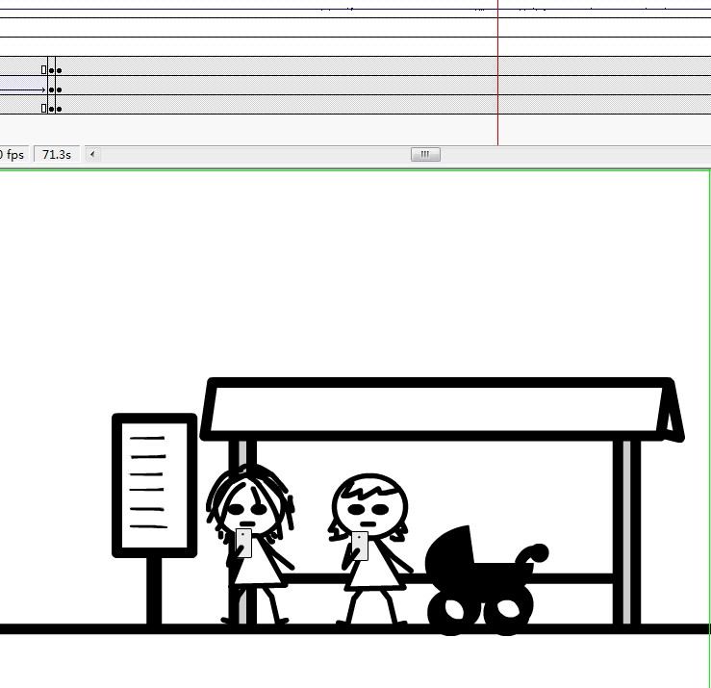The width and height of the screenshot is (711, 688).
Task: Click empty scrollbar track right of thumb
Action: coord(575,155)
